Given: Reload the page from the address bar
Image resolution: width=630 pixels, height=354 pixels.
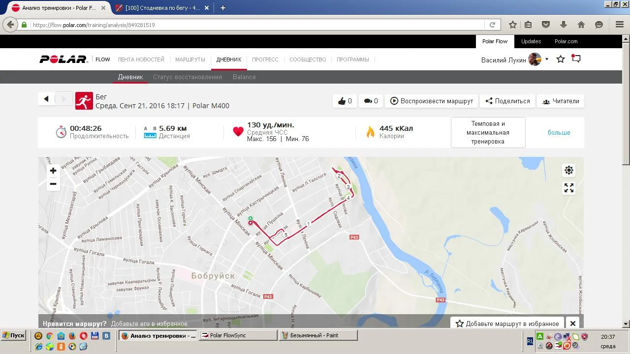Looking at the screenshot, I should [x=492, y=25].
